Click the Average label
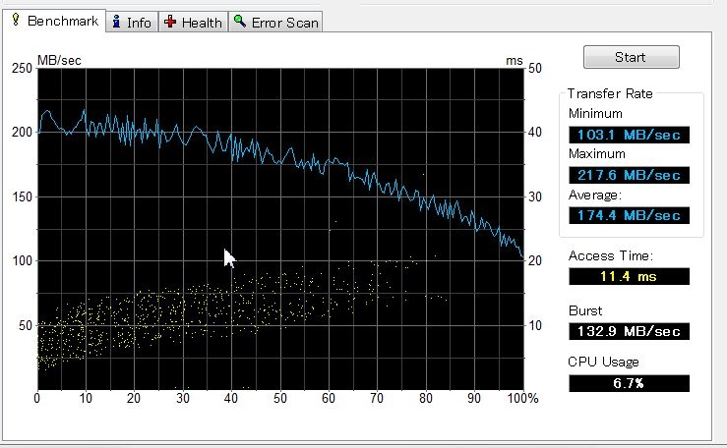The image size is (727, 448). point(595,195)
